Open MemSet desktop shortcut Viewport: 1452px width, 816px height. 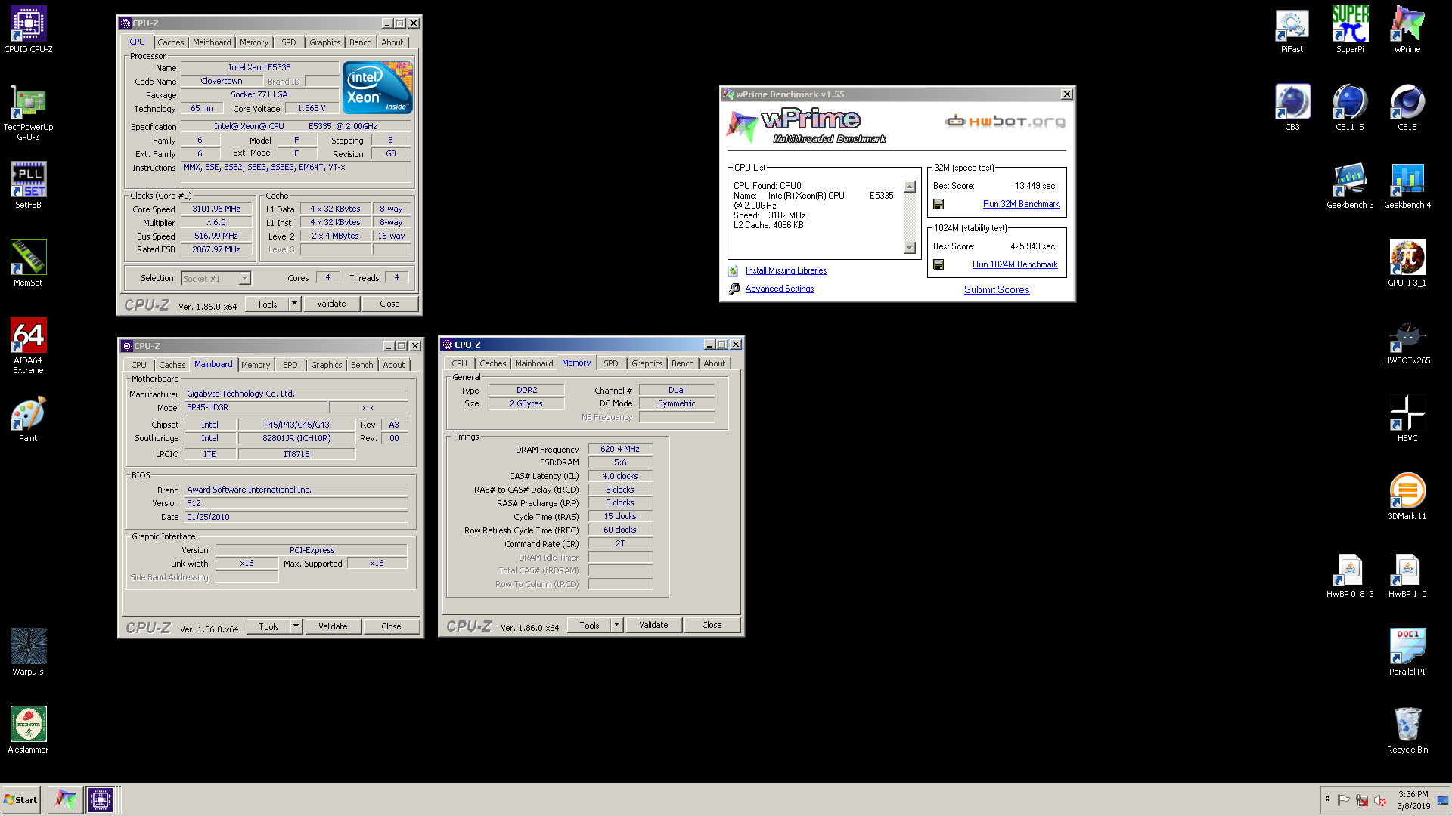[28, 264]
